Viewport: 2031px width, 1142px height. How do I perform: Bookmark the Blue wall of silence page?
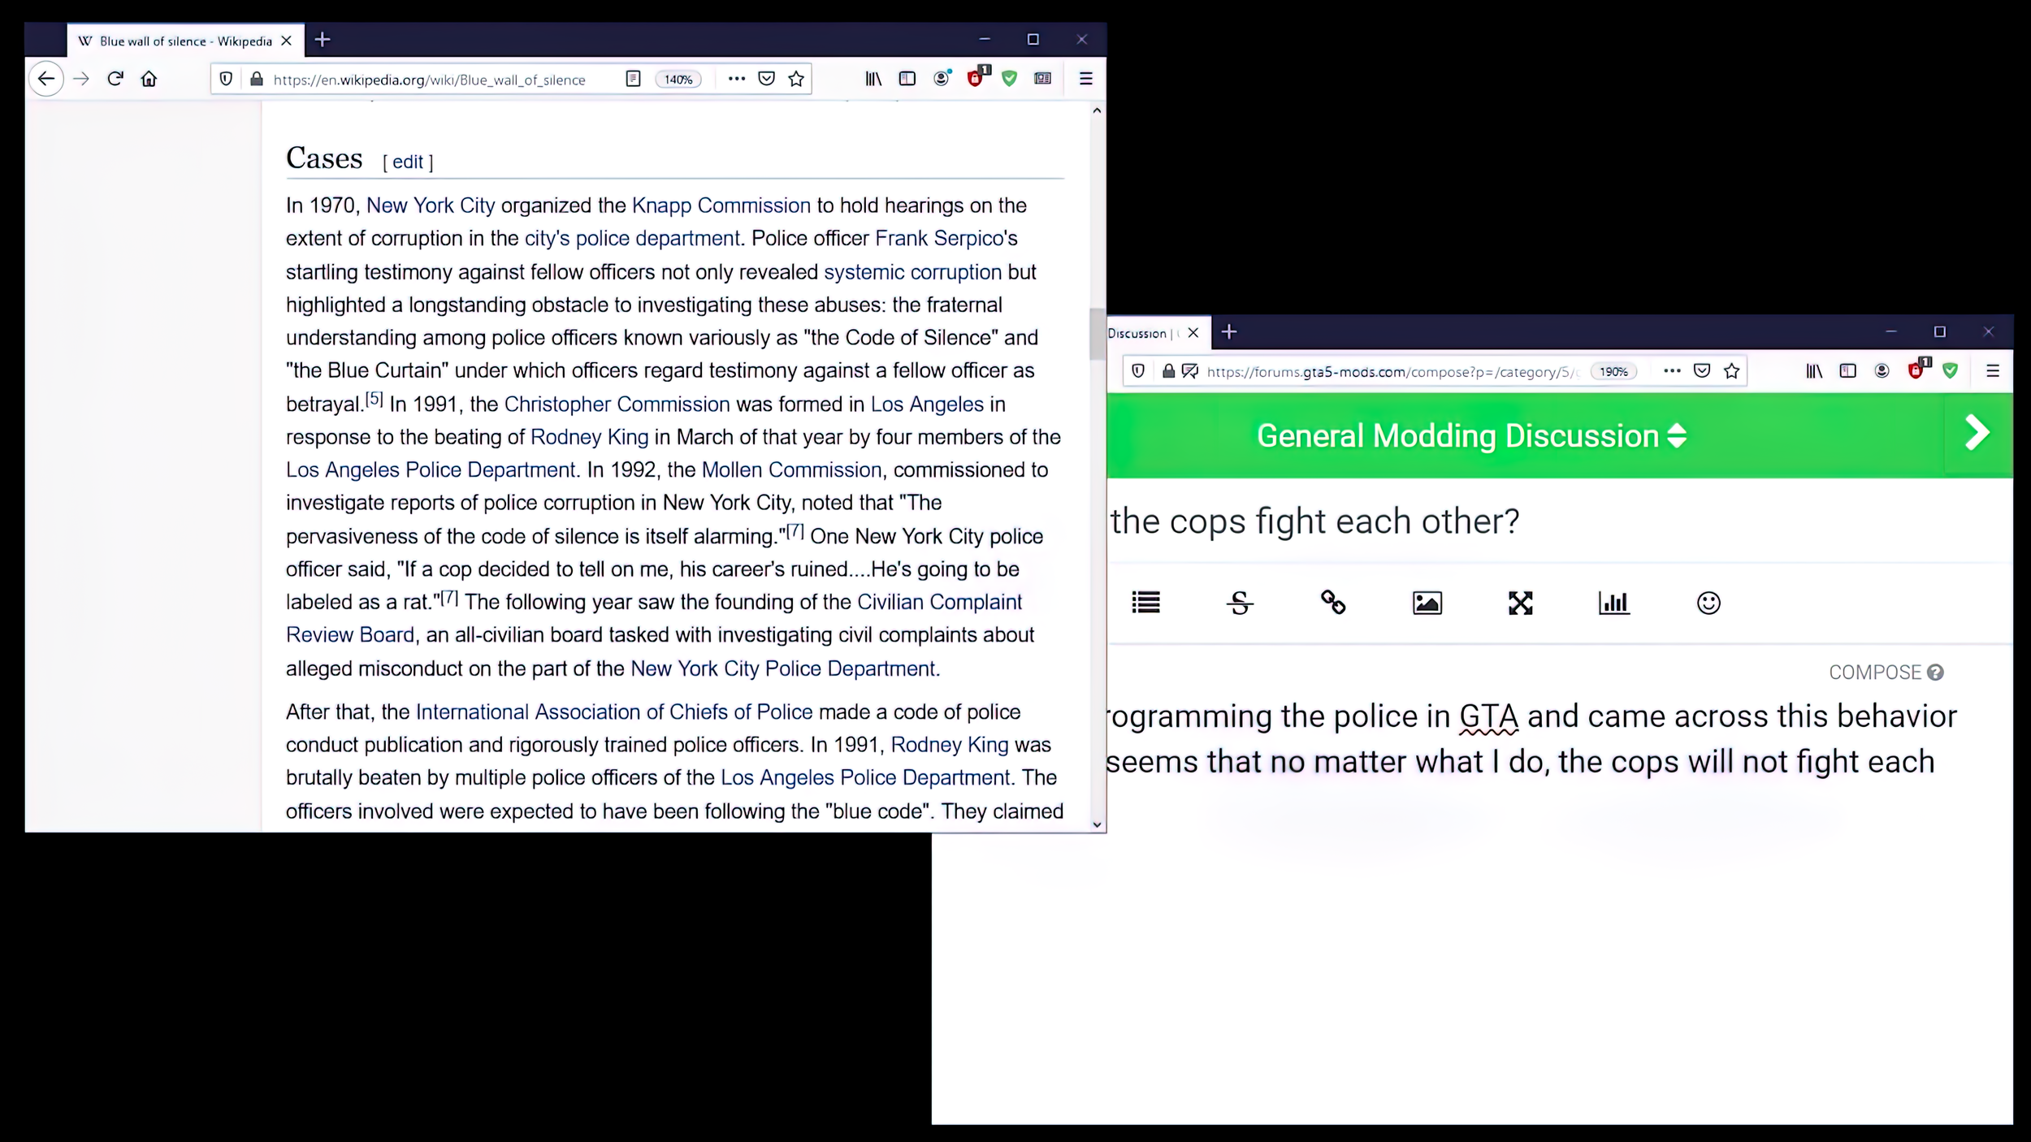796,79
